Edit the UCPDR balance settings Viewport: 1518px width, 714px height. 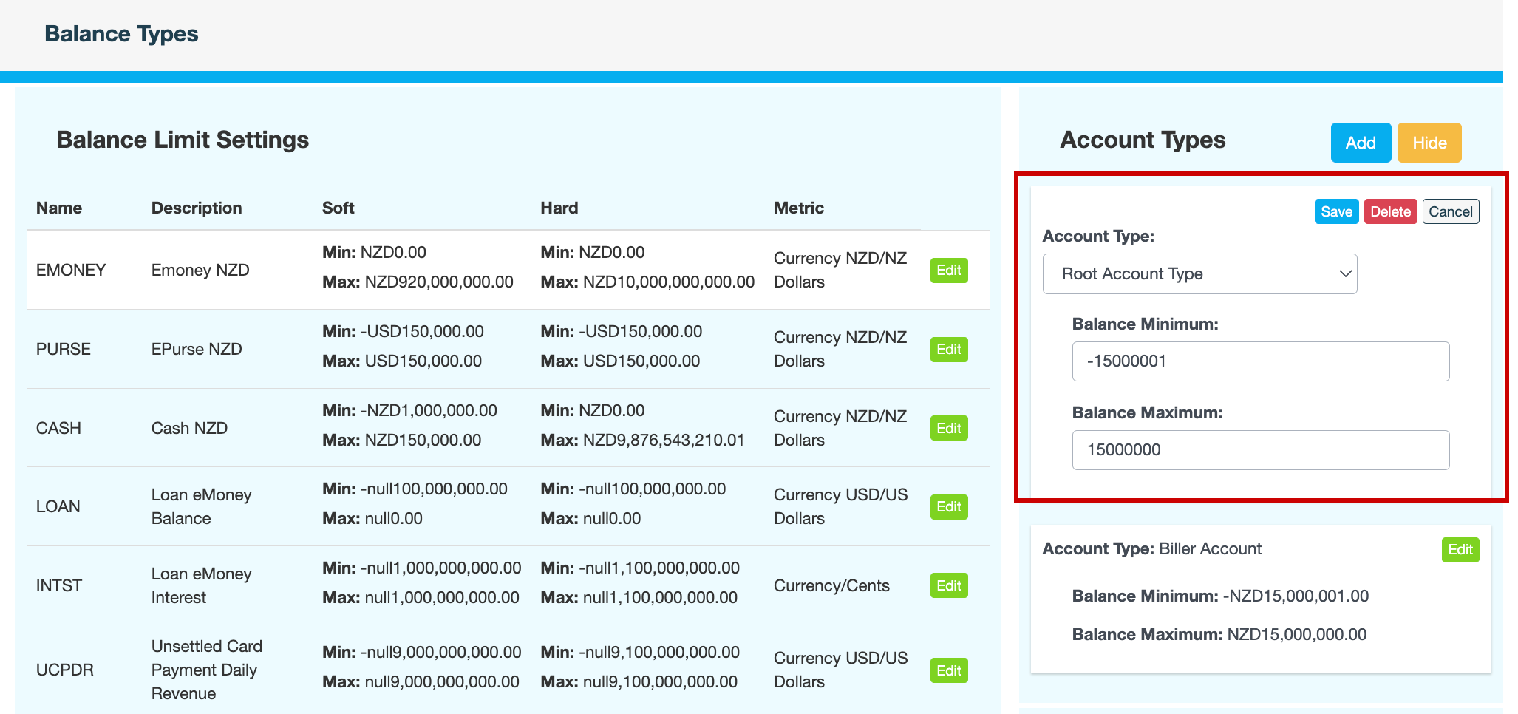948,671
